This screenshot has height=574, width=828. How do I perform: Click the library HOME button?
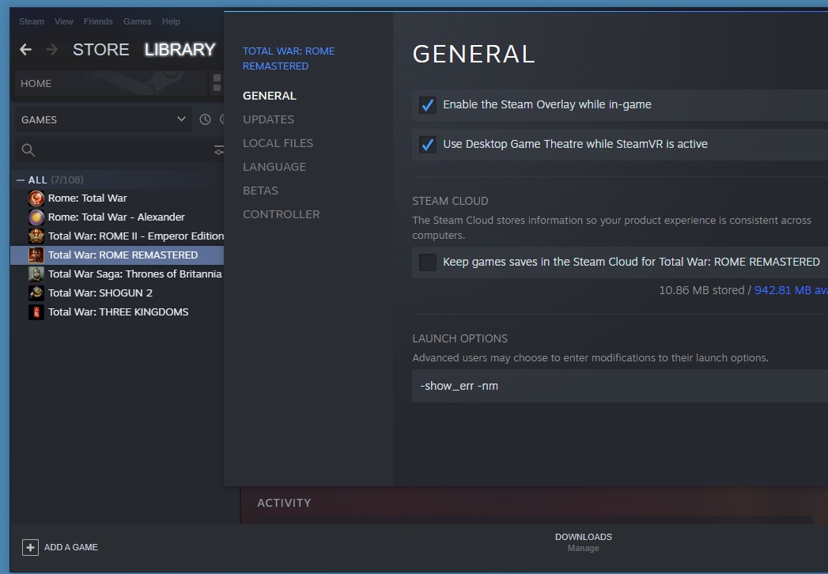point(111,84)
